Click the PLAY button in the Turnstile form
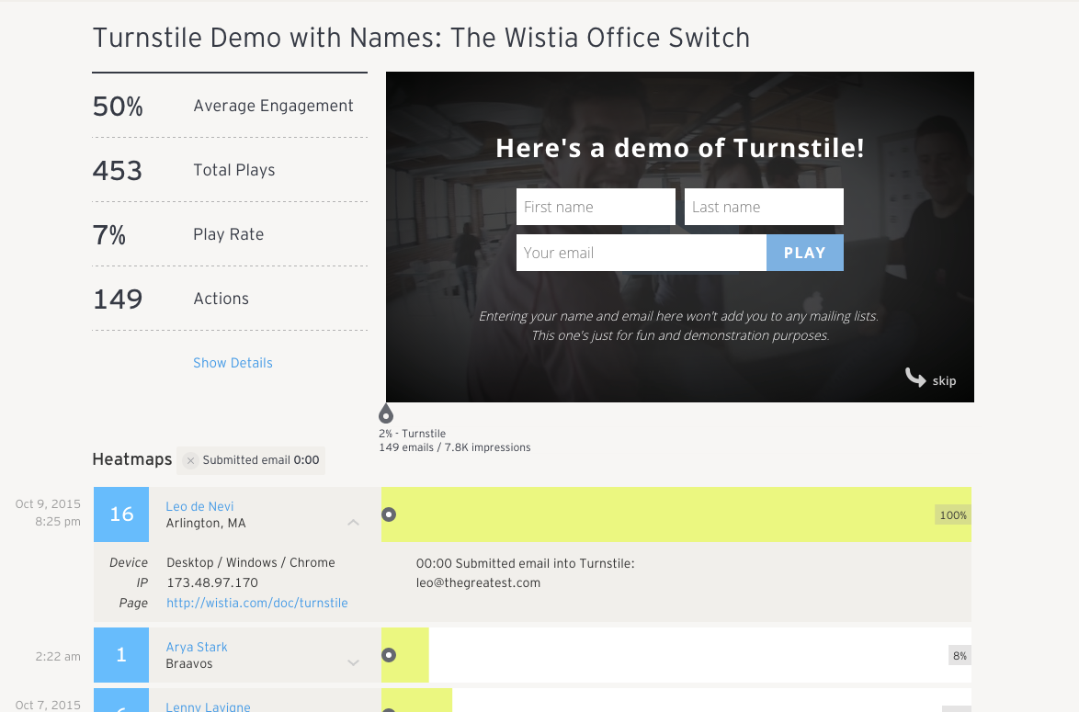1079x712 pixels. (x=804, y=253)
